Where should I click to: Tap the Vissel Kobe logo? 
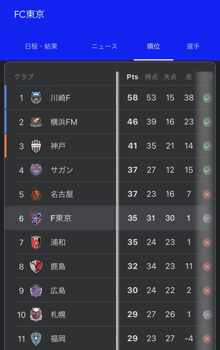pyautogui.click(x=36, y=146)
